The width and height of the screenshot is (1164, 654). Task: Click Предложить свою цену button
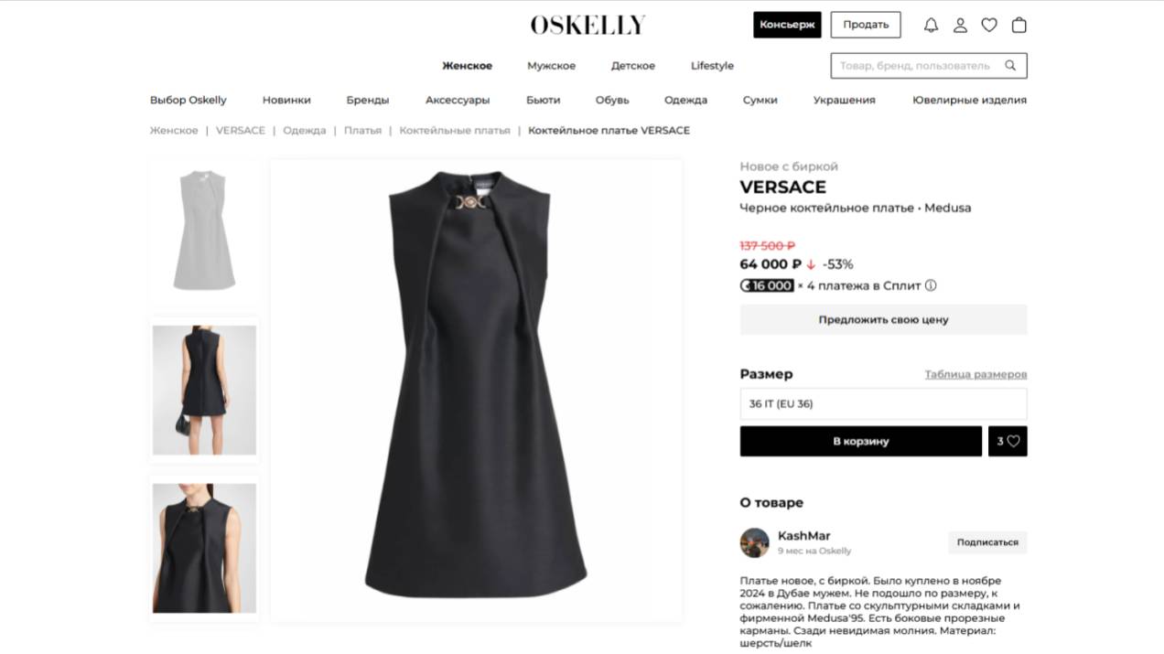pos(883,320)
